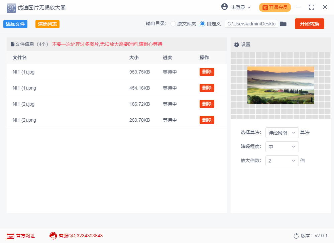Viewport: 334px width, 243px height.
Task: Close the application window
Action: (325, 7)
